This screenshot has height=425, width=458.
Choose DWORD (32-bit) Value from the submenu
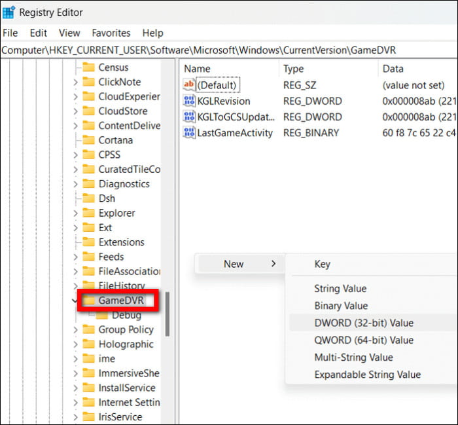point(364,323)
